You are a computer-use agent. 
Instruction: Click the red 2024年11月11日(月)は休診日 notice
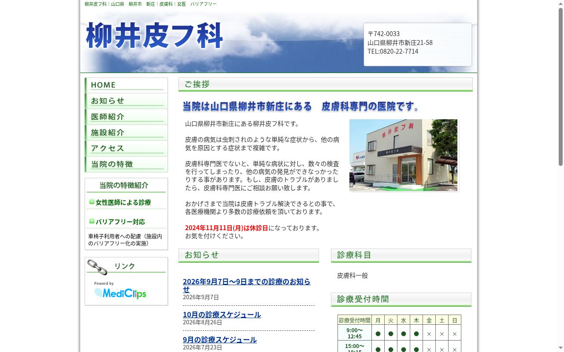coord(226,228)
